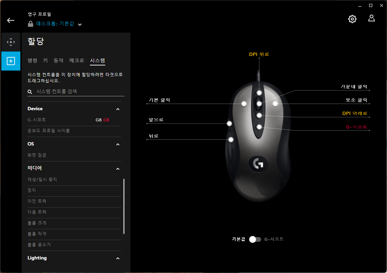Select 온보드 프로필 사이클 item

[x=74, y=131]
